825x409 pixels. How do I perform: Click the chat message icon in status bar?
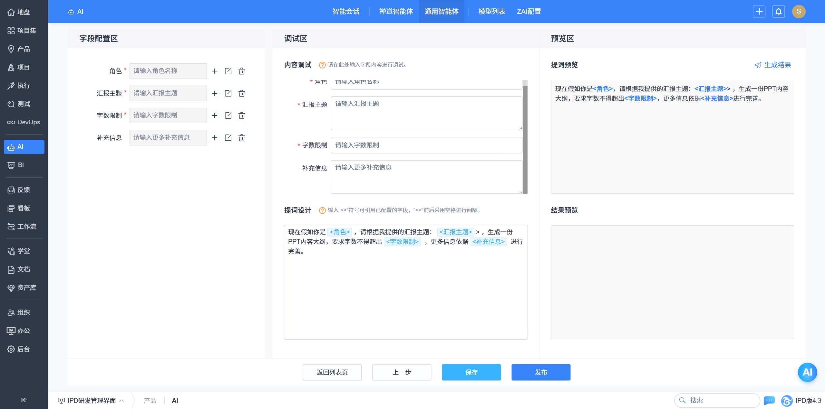[x=769, y=400]
